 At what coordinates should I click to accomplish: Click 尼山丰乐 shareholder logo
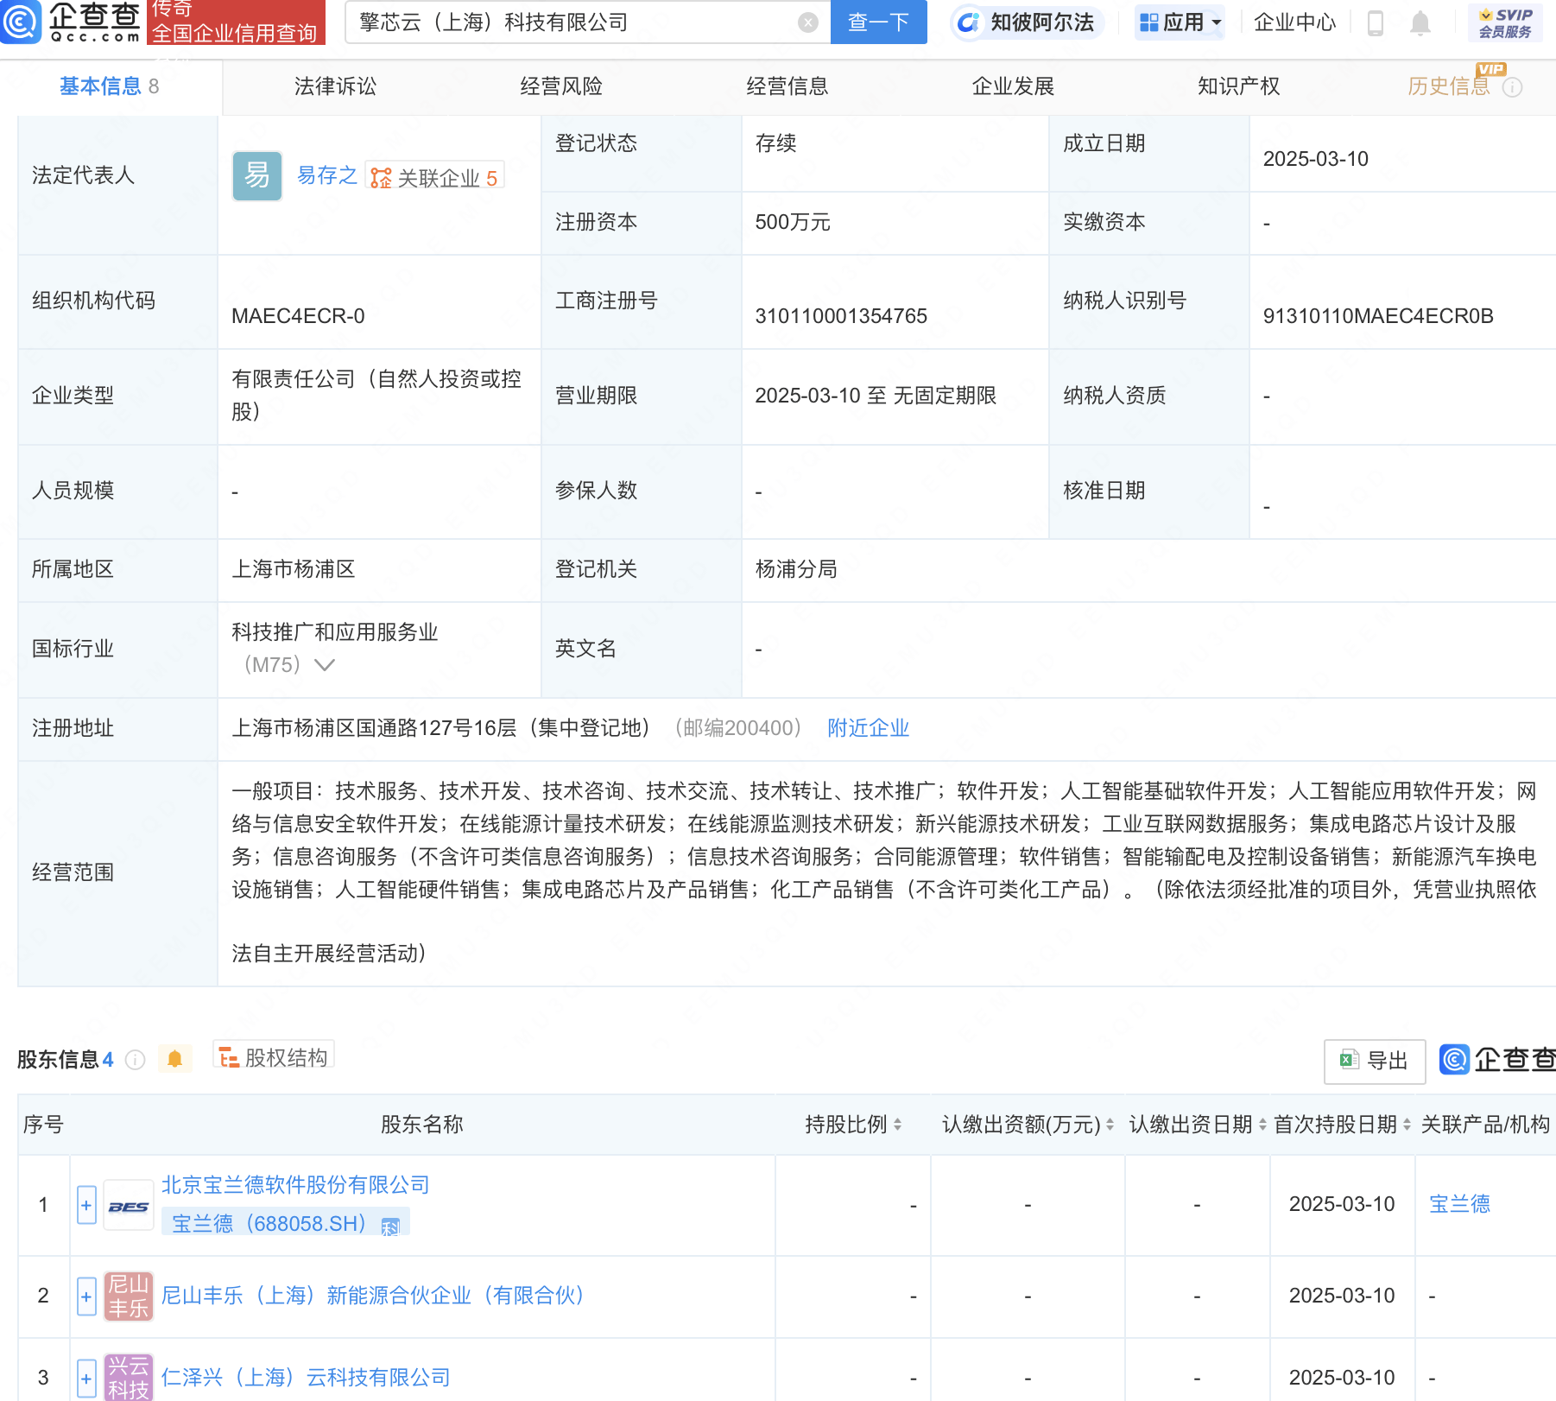coord(129,1296)
